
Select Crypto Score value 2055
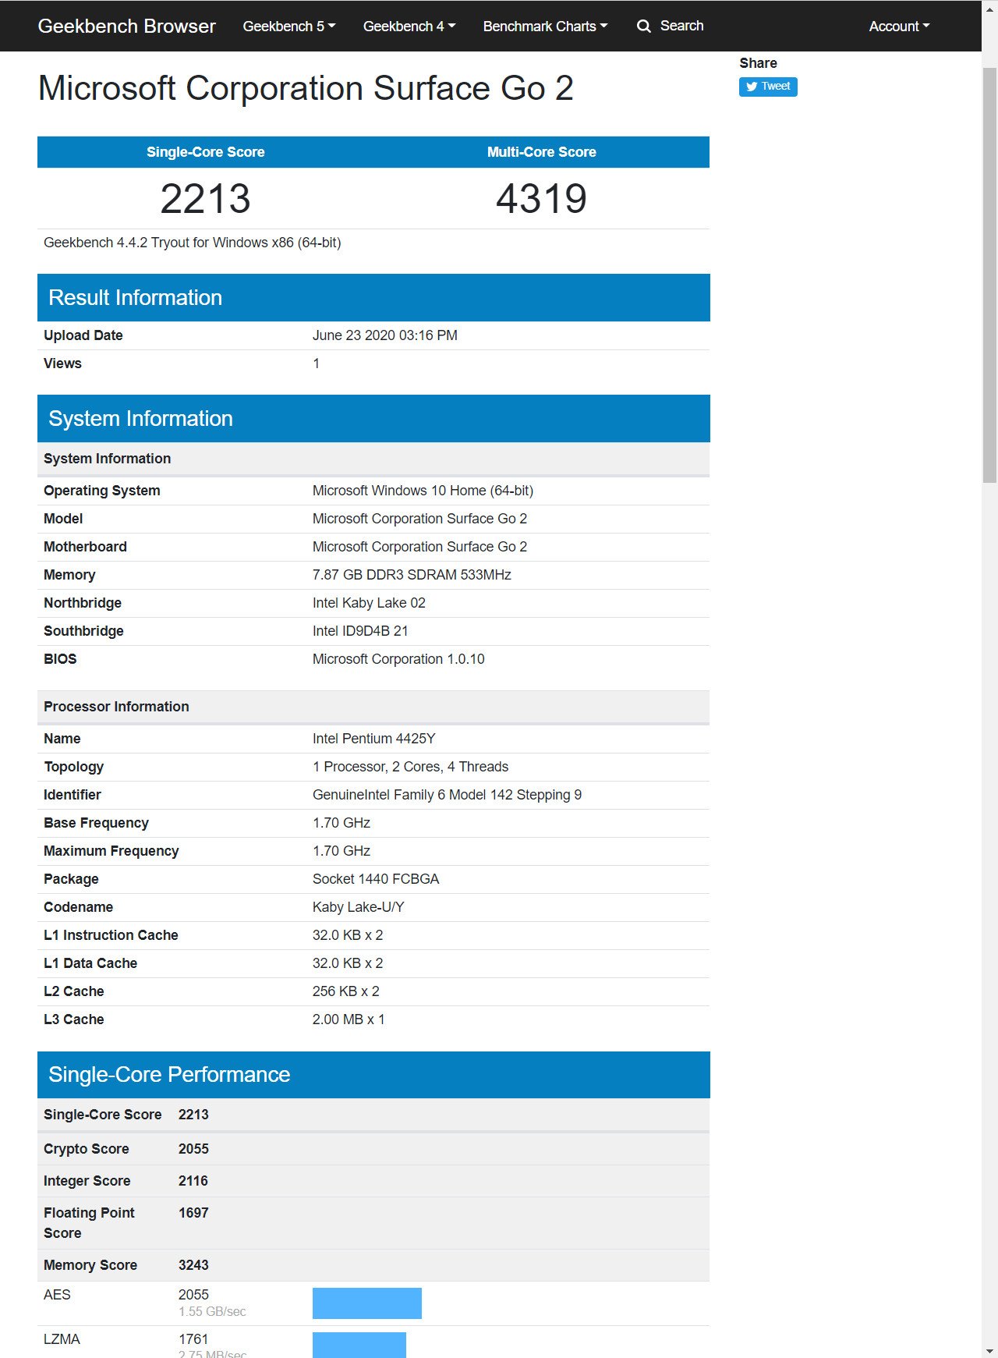pos(193,1149)
